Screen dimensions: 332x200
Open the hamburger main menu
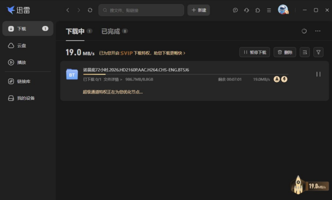coord(269,10)
